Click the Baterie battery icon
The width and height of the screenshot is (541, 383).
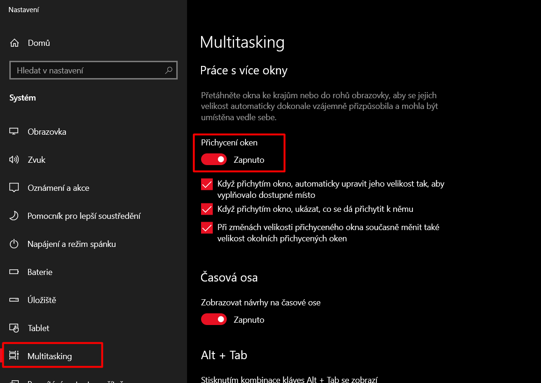(x=14, y=272)
